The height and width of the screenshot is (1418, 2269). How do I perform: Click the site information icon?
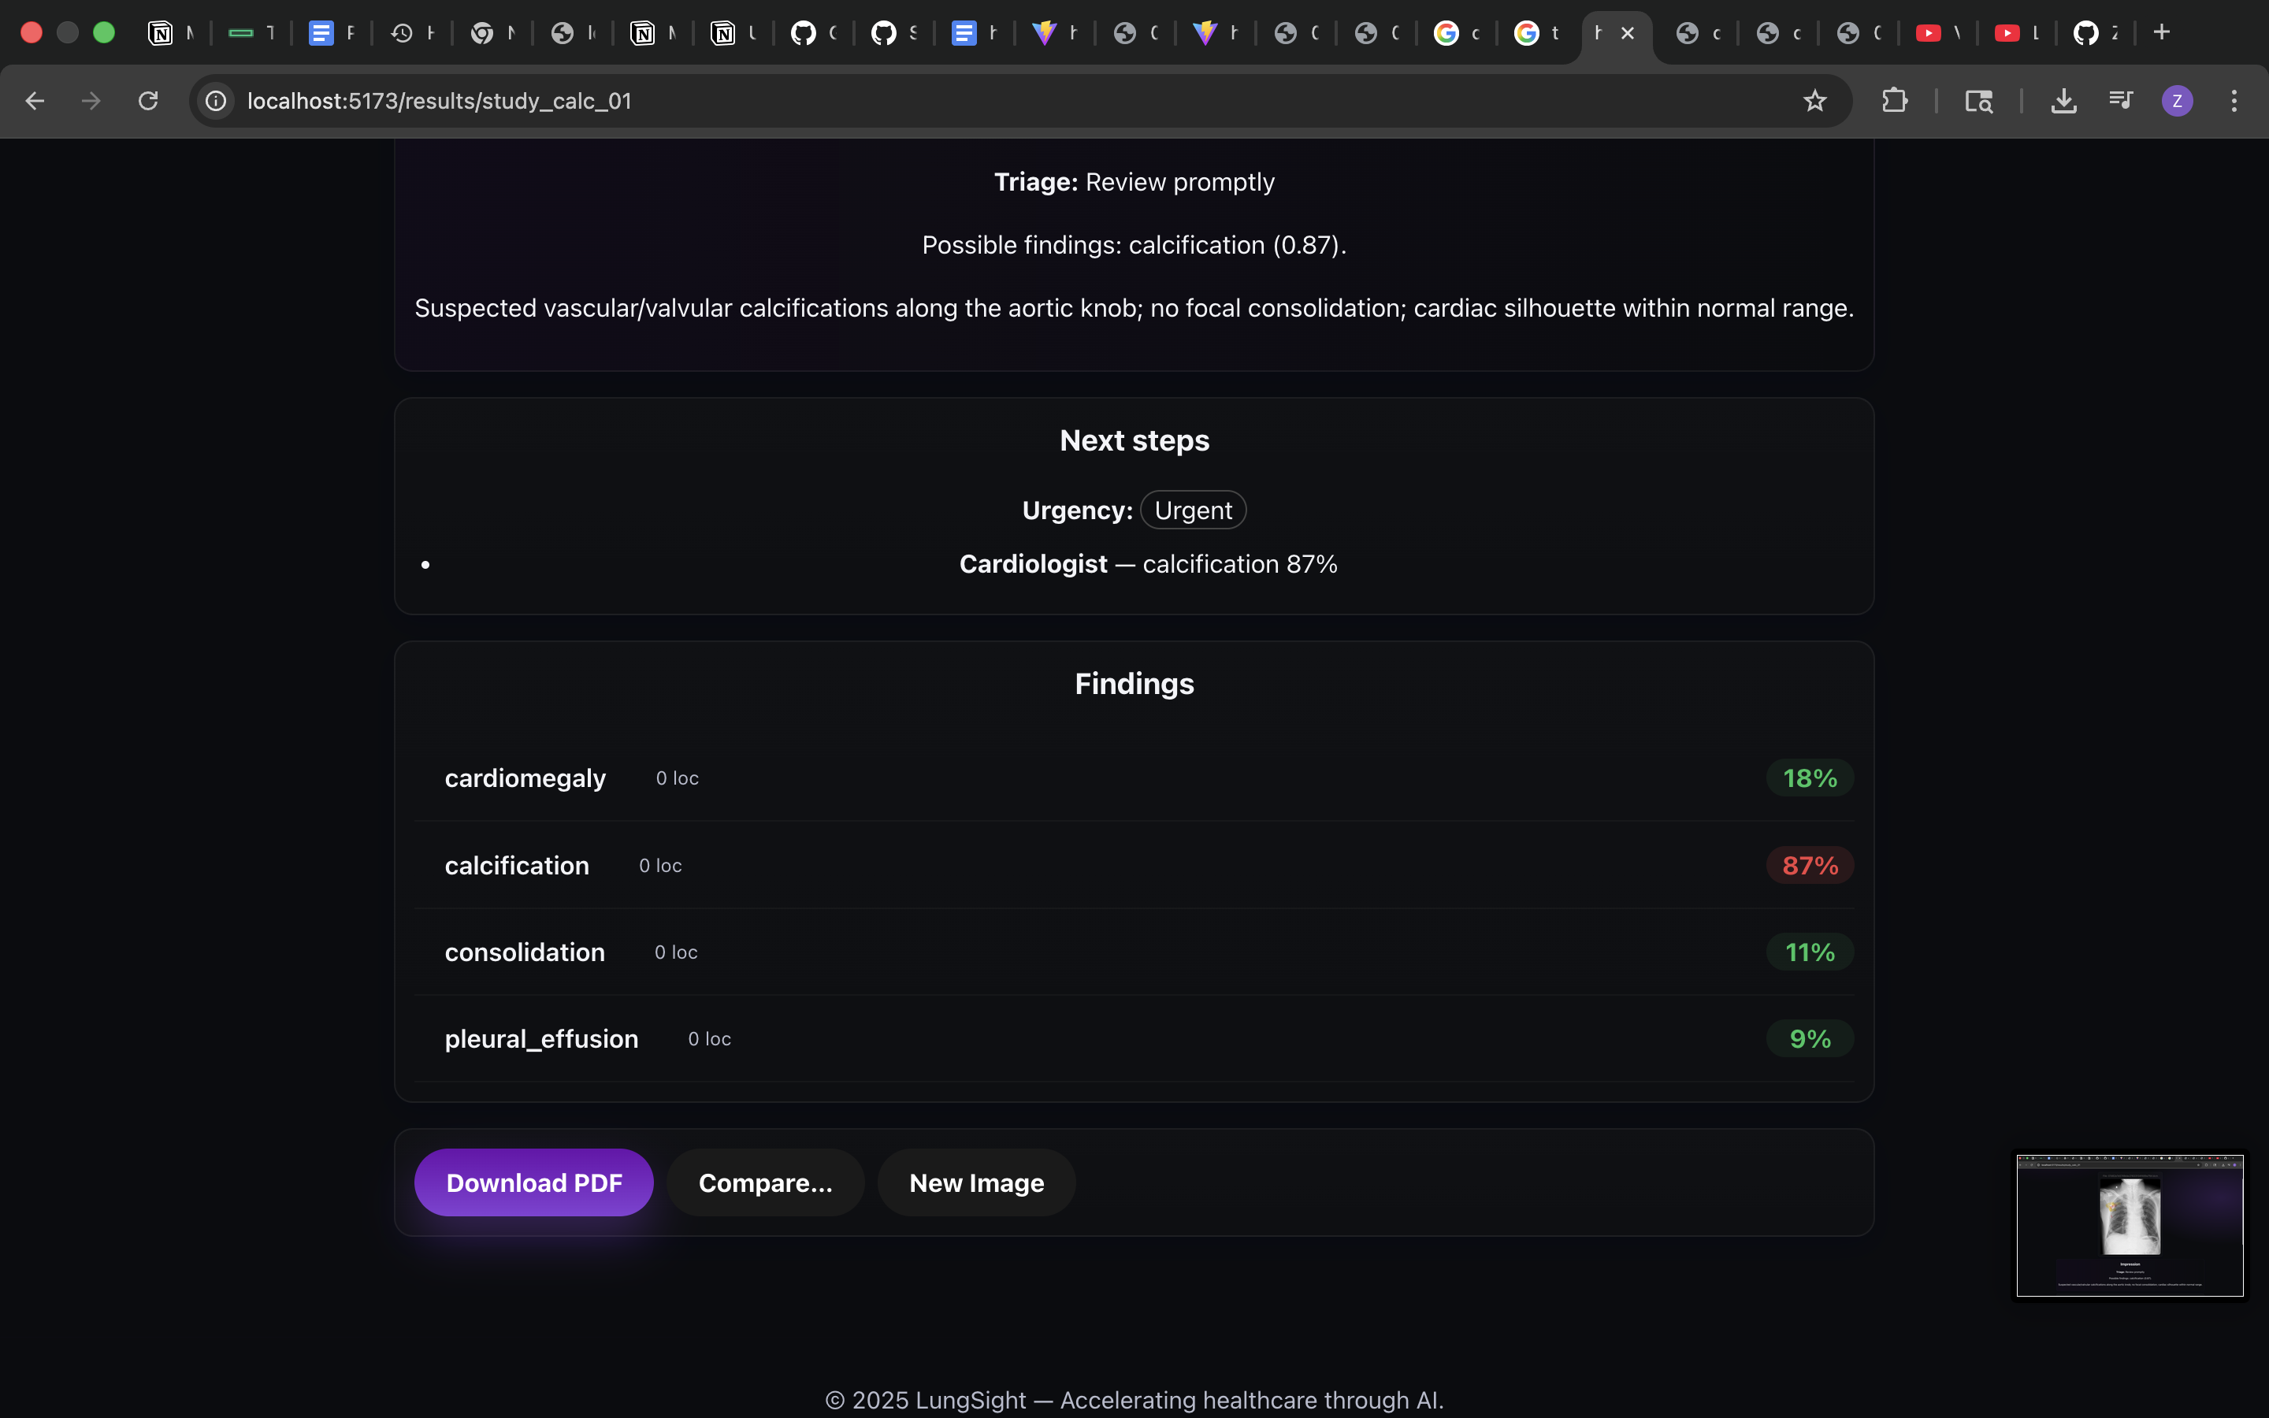point(217,100)
